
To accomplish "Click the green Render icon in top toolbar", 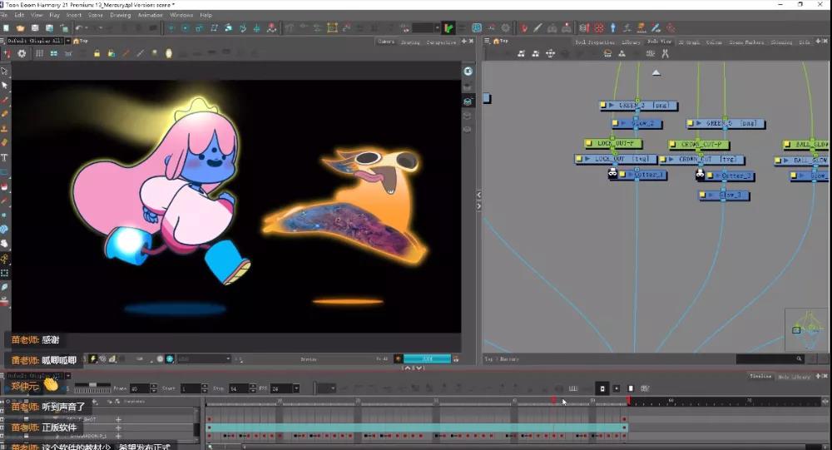I will (449, 28).
